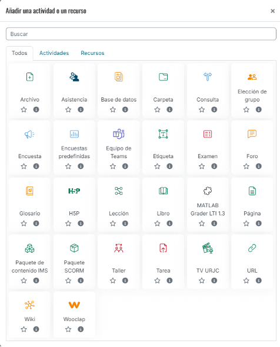The image size is (280, 347).
Task: Select the Archivo resource icon
Action: pos(30,77)
